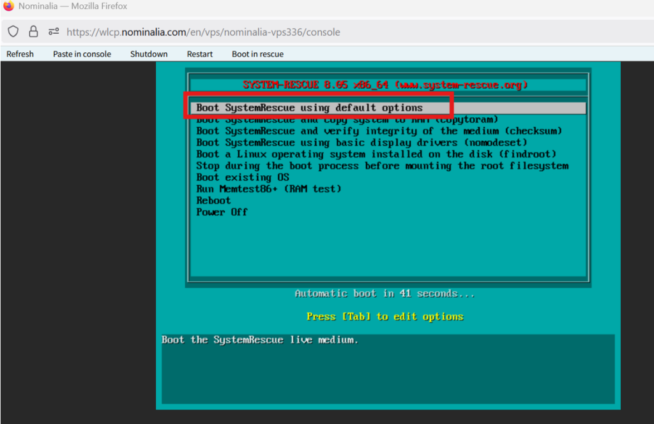654x424 pixels.
Task: Select Stop during the boot process entry
Action: pyautogui.click(x=383, y=166)
